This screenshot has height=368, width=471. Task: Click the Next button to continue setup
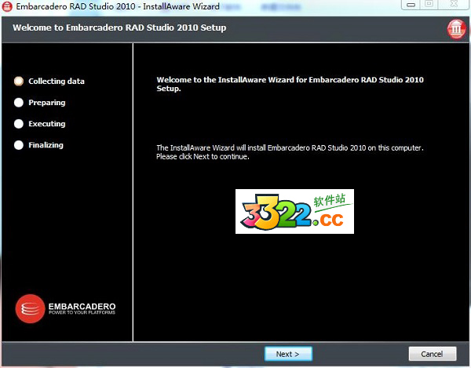pos(288,354)
